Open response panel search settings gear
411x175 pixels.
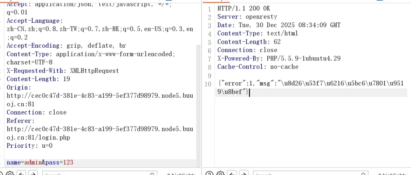coord(221,173)
